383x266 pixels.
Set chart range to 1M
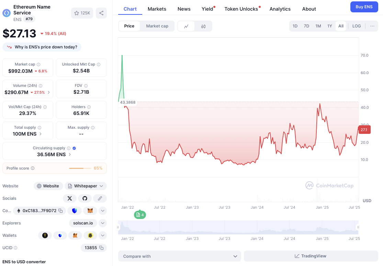tap(318, 26)
